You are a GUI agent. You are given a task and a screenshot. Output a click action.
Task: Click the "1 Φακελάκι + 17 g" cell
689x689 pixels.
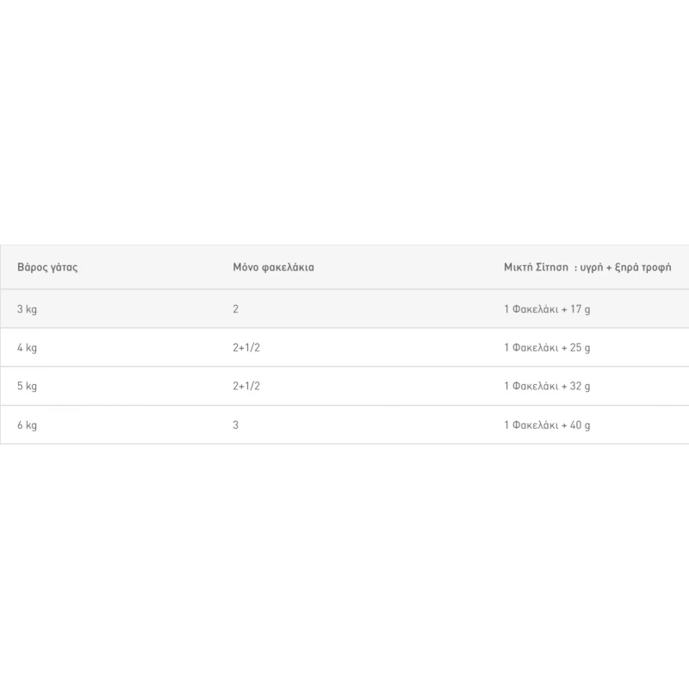[x=547, y=308]
